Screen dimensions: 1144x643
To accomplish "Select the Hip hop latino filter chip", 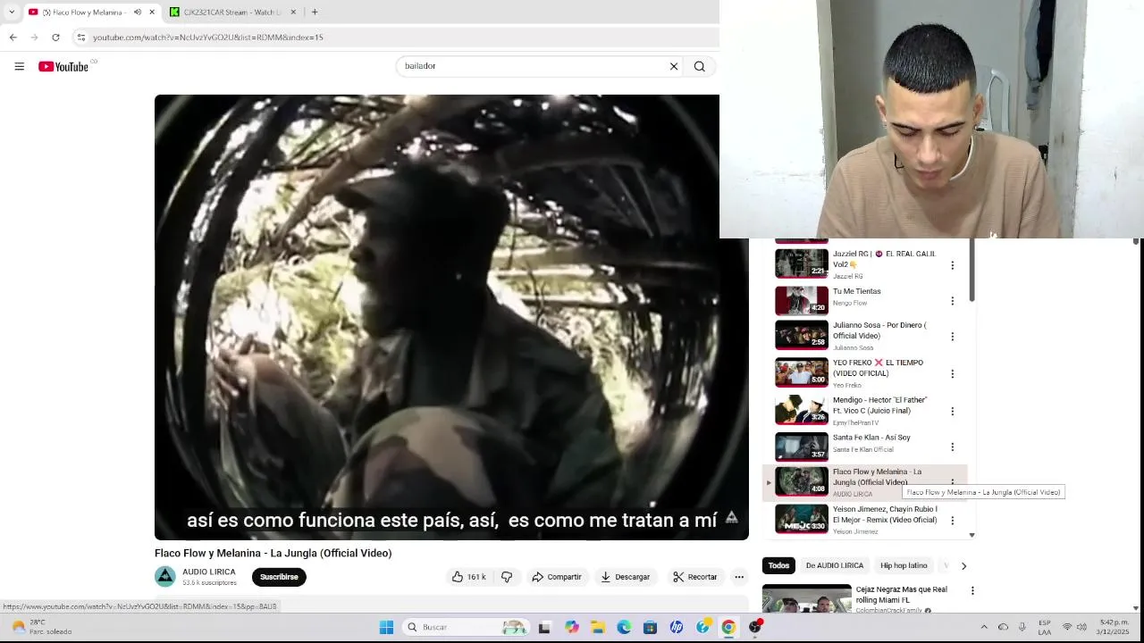I will point(904,565).
